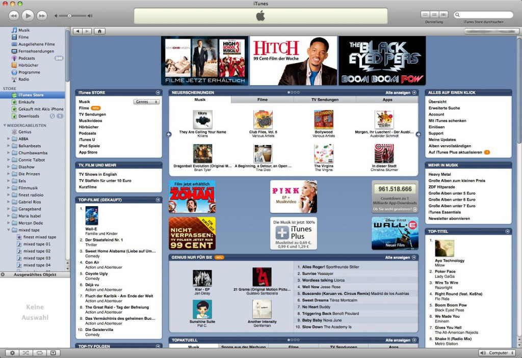The width and height of the screenshot is (522, 358).
Task: Toggle shuffle playback
Action: coord(25,352)
